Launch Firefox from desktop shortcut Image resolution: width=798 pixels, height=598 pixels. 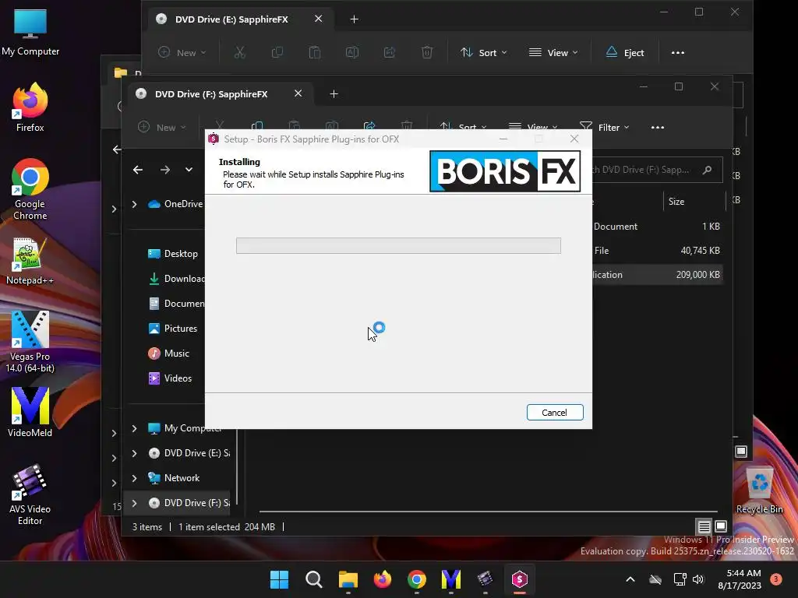pos(30,107)
